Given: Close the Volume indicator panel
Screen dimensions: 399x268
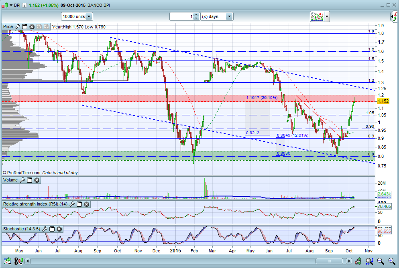Looking at the screenshot, I should [x=37, y=180].
